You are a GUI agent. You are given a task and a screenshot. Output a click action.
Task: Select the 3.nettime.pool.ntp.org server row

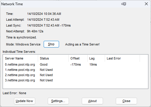pos(75,80)
